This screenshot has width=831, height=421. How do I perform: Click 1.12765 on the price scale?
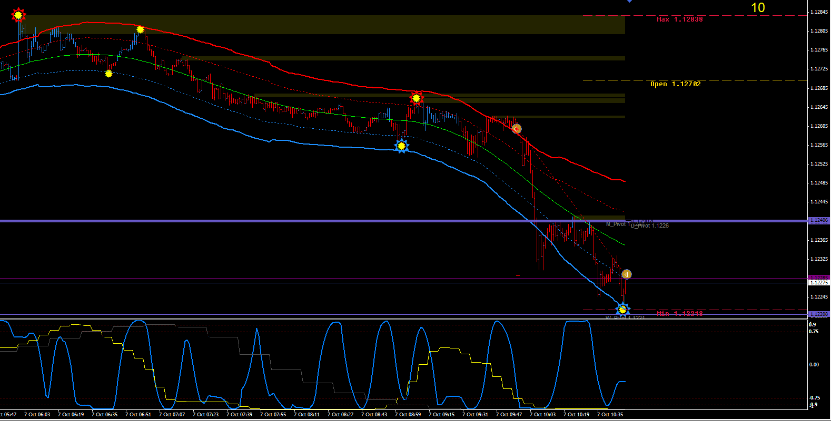(819, 50)
